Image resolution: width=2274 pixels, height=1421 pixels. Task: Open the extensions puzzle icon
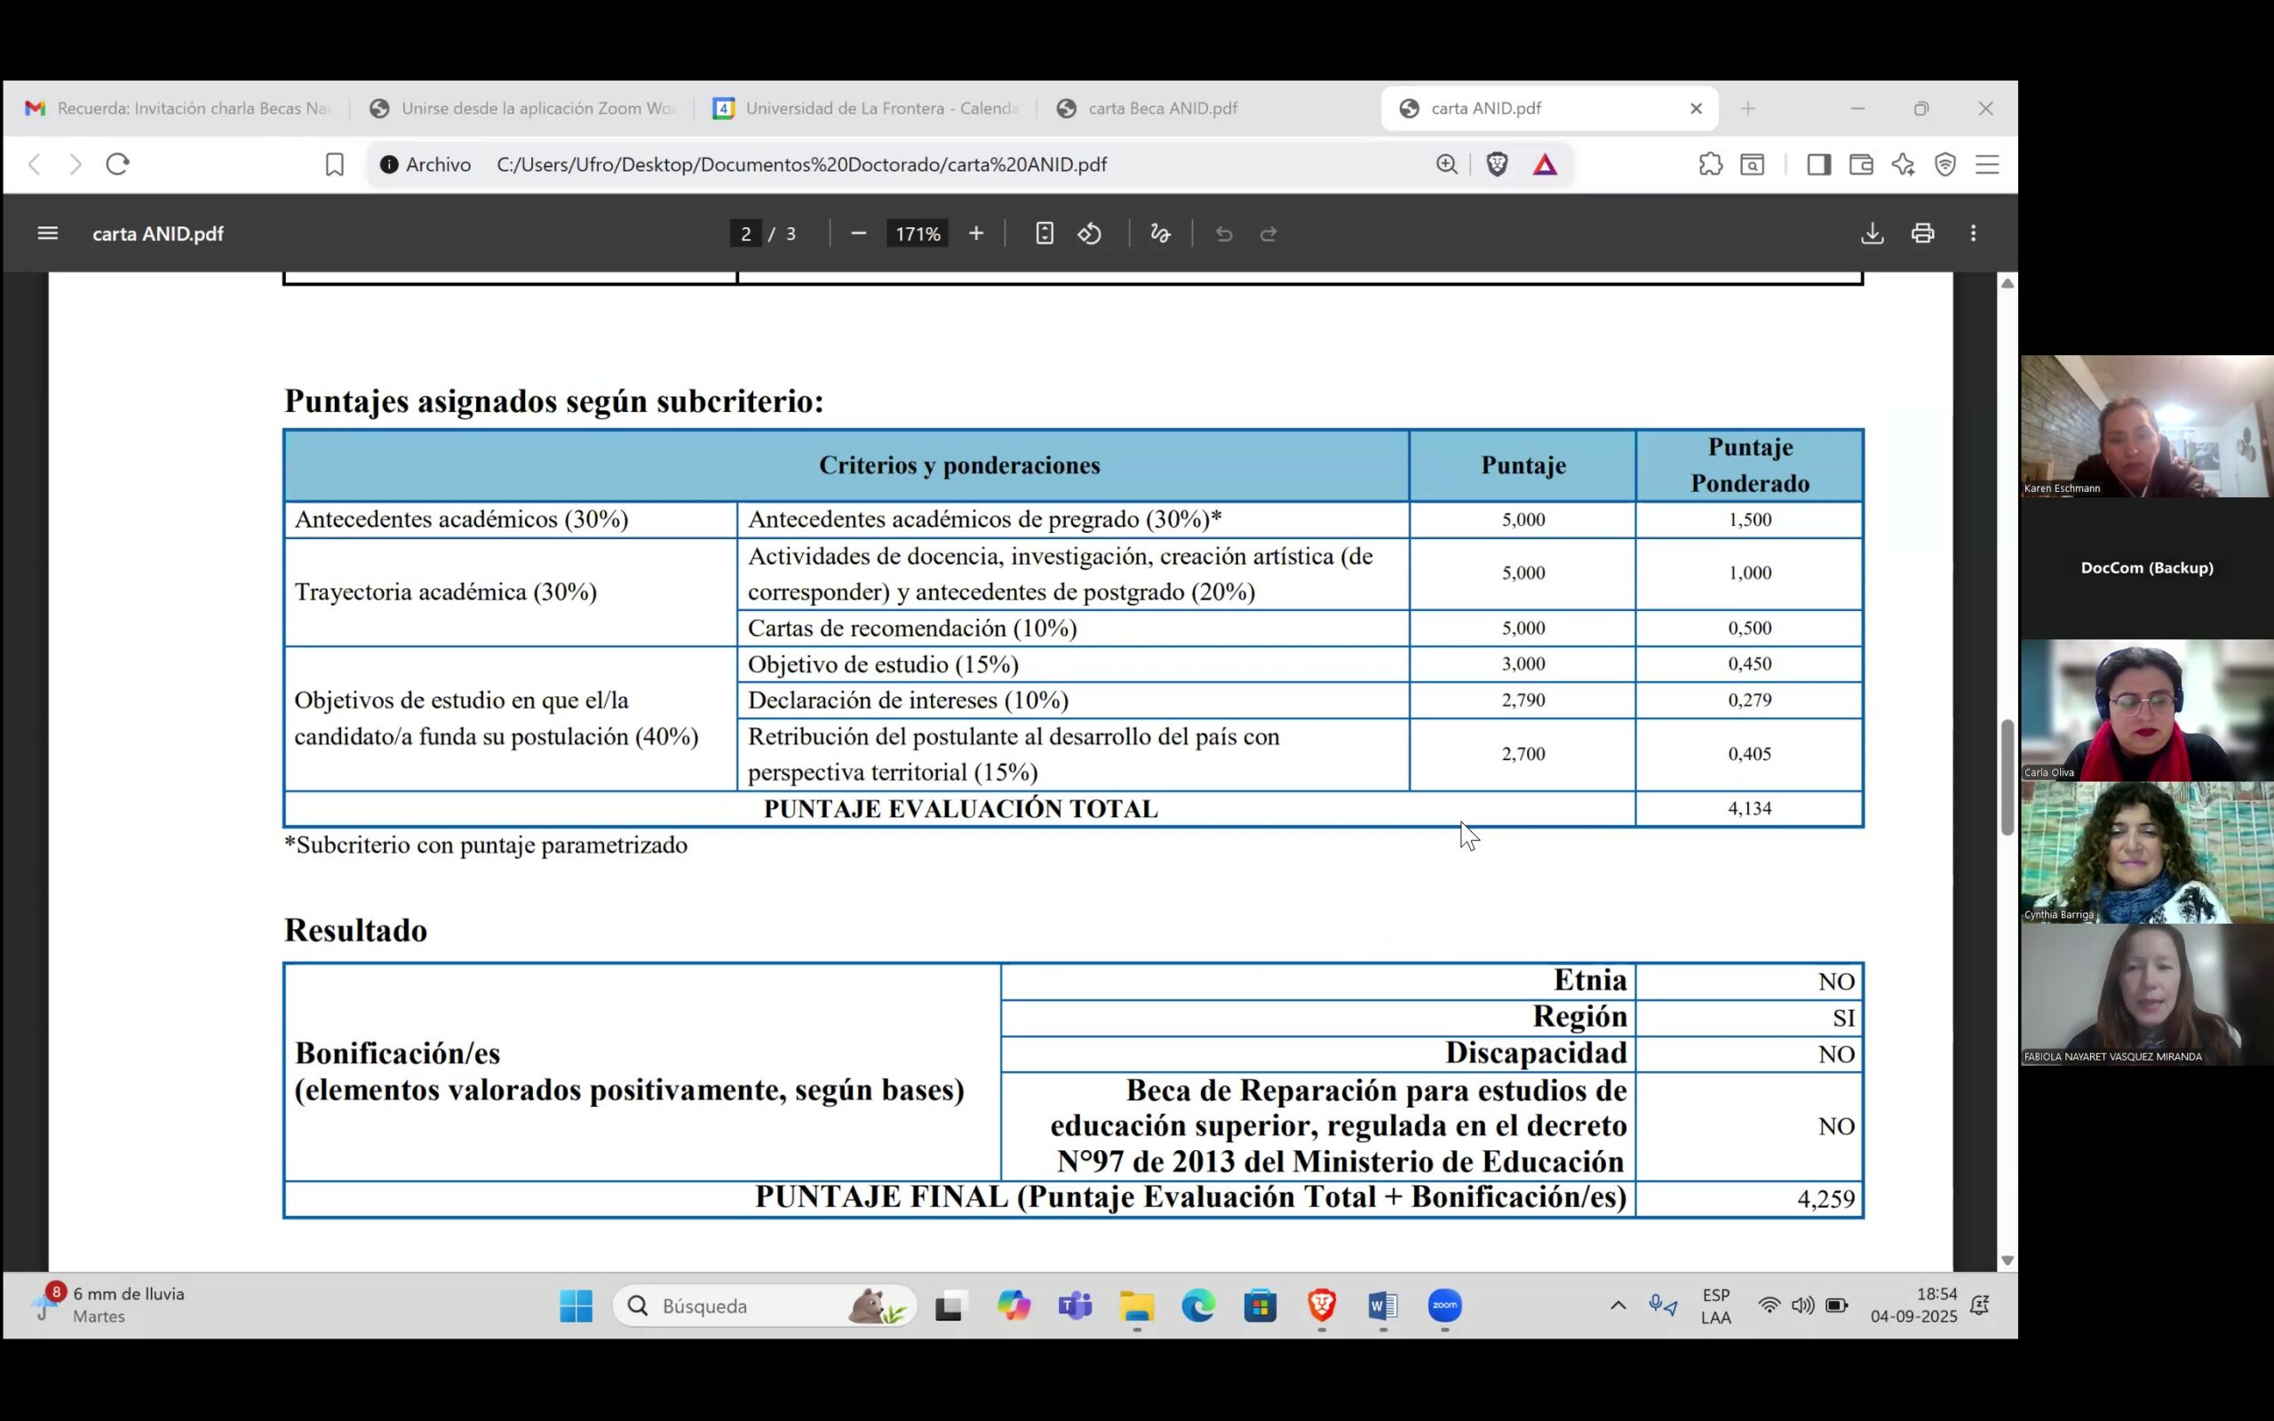point(1711,164)
